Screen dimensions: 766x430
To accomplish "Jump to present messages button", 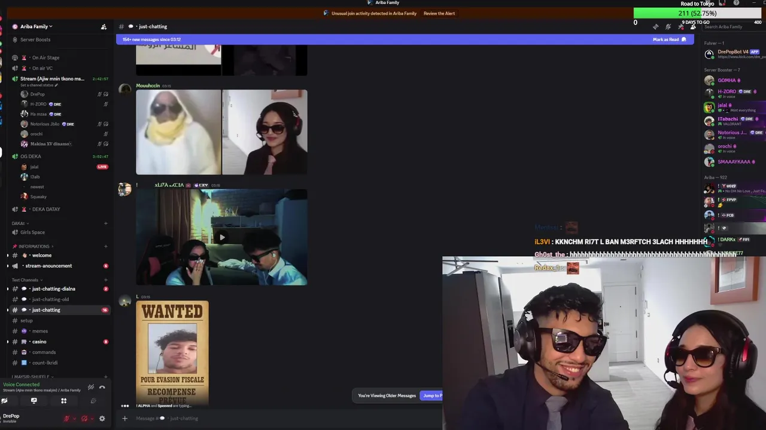I will [432, 395].
